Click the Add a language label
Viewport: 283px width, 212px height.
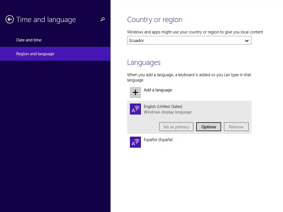coord(158,90)
